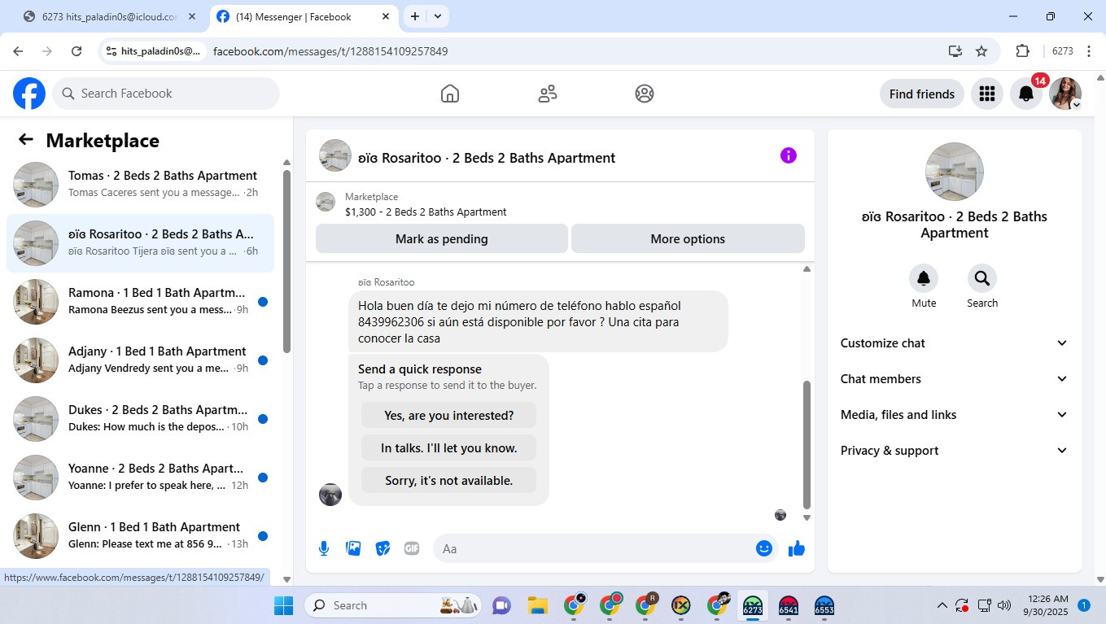Image resolution: width=1106 pixels, height=624 pixels.
Task: Reload the page in the browser
Action: point(77,51)
